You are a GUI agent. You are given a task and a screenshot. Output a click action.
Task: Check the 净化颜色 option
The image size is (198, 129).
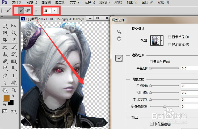click(152, 124)
